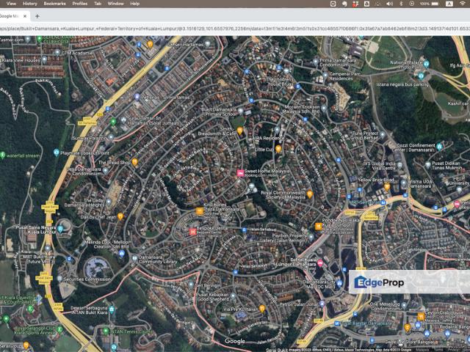Image resolution: width=470 pixels, height=352 pixels.
Task: Select the Royal Commonwealth Society orange pin
Action: 310,194
